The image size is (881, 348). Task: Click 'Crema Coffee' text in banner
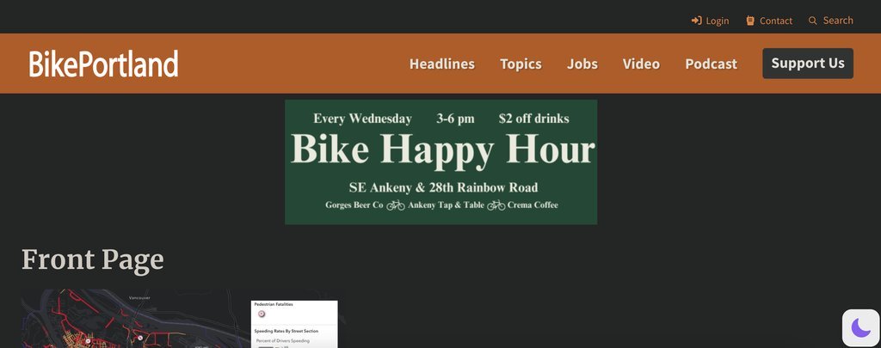click(533, 205)
